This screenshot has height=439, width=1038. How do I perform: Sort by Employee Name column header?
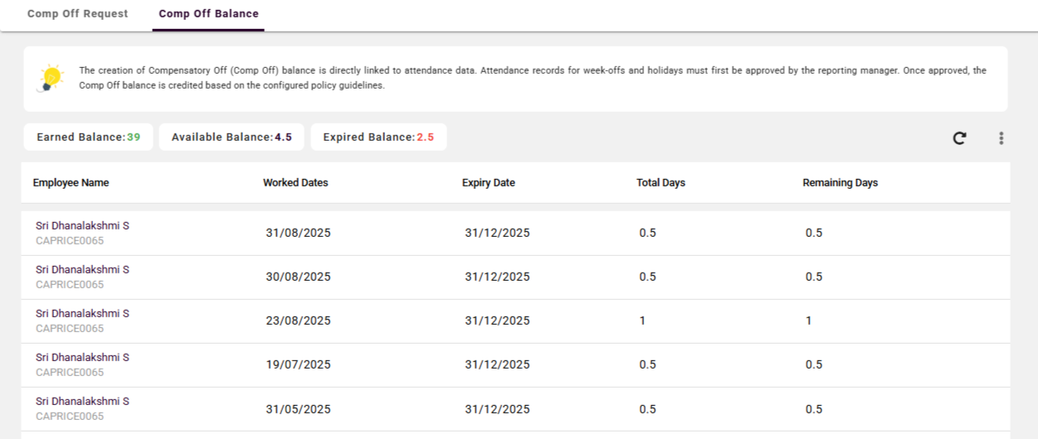click(x=71, y=183)
